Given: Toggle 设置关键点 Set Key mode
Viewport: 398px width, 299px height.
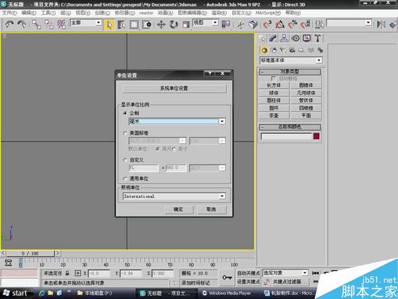Looking at the screenshot, I should click(x=248, y=282).
